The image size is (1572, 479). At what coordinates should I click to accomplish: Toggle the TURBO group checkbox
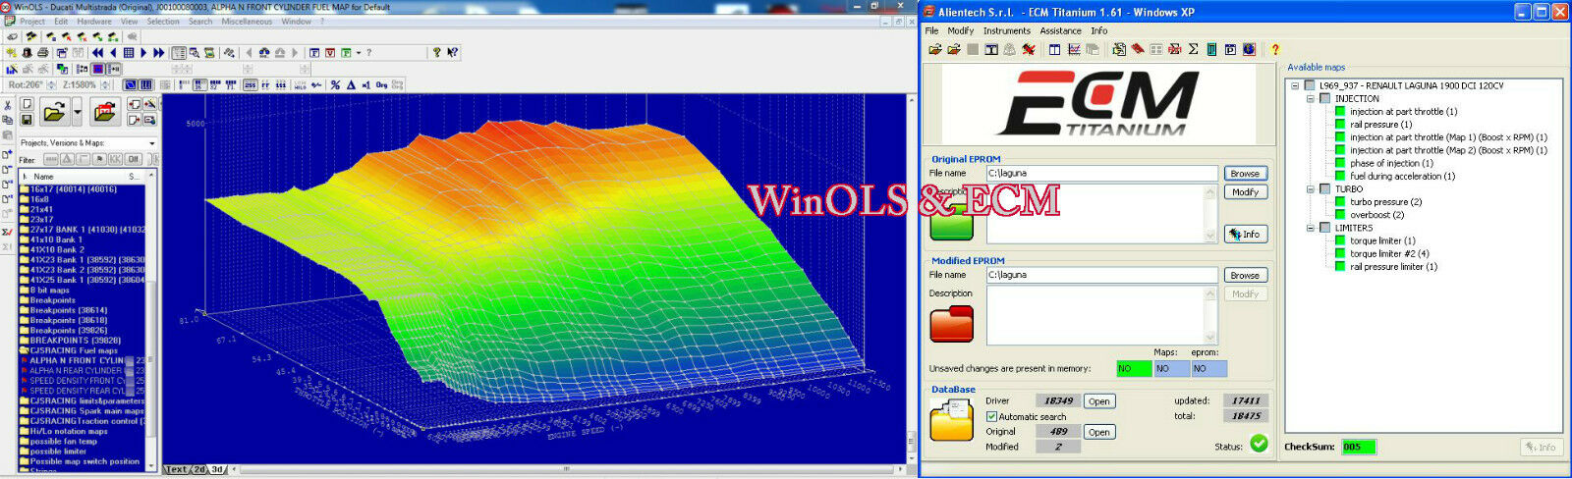(1325, 188)
